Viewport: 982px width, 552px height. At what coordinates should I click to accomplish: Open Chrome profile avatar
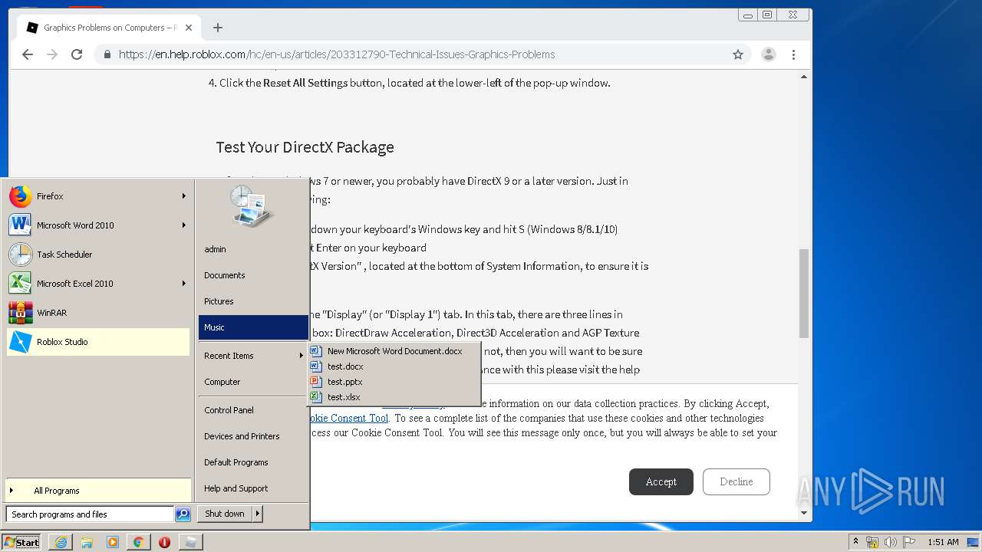point(768,54)
